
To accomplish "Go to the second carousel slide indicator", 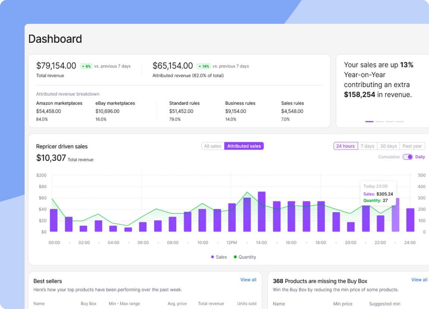I will pyautogui.click(x=379, y=121).
